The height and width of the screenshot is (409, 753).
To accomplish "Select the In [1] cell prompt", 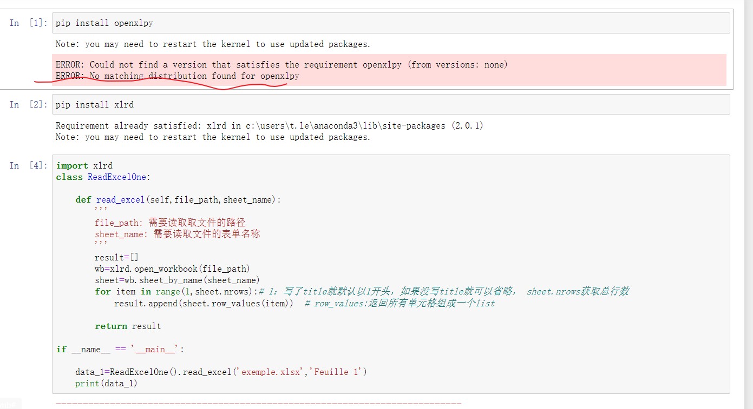I will point(29,23).
